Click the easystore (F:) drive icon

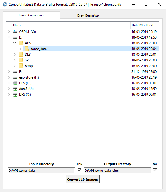click(x=15, y=78)
